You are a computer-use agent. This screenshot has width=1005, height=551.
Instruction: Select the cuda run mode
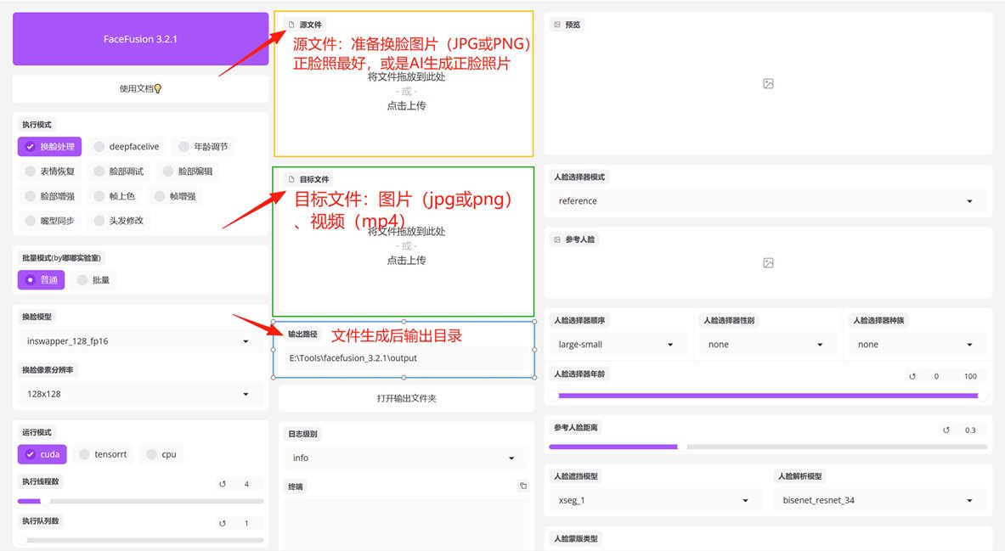tap(42, 454)
